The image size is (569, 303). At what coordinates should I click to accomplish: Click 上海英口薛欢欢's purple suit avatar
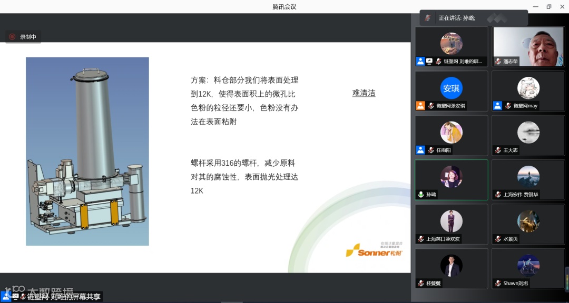[x=452, y=221]
